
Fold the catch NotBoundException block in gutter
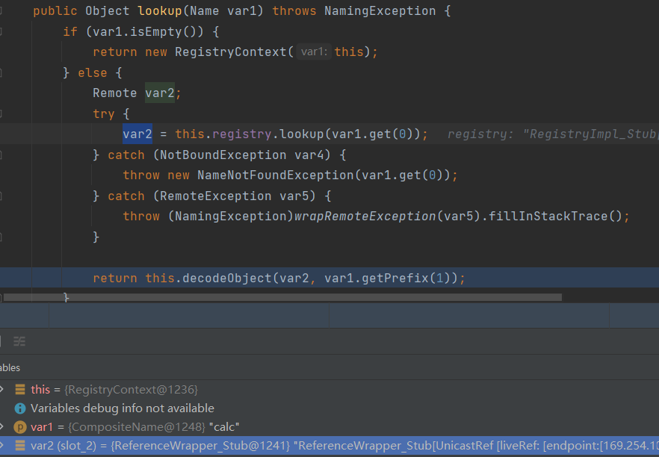pos(1,155)
